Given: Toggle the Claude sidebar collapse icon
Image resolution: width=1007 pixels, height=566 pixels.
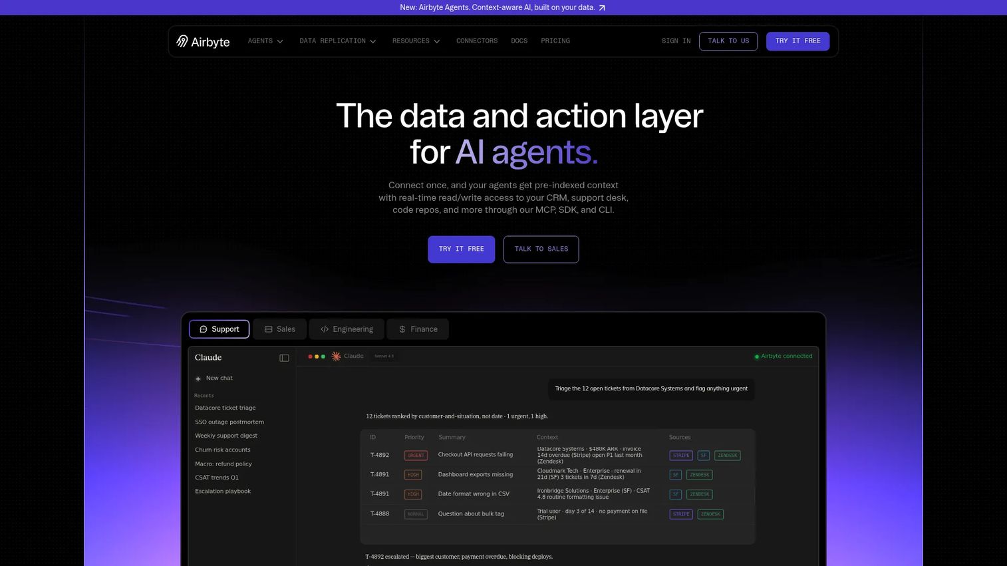Looking at the screenshot, I should pos(284,358).
